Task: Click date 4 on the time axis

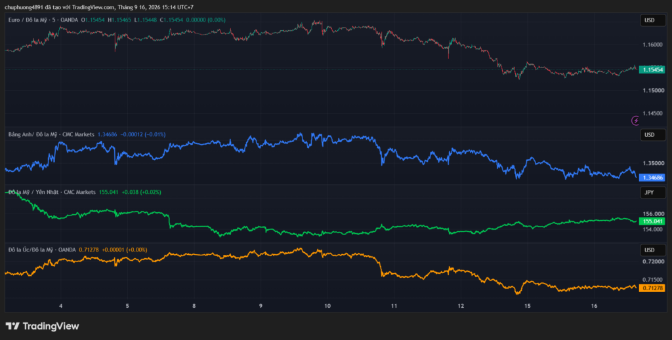Action: (61, 306)
